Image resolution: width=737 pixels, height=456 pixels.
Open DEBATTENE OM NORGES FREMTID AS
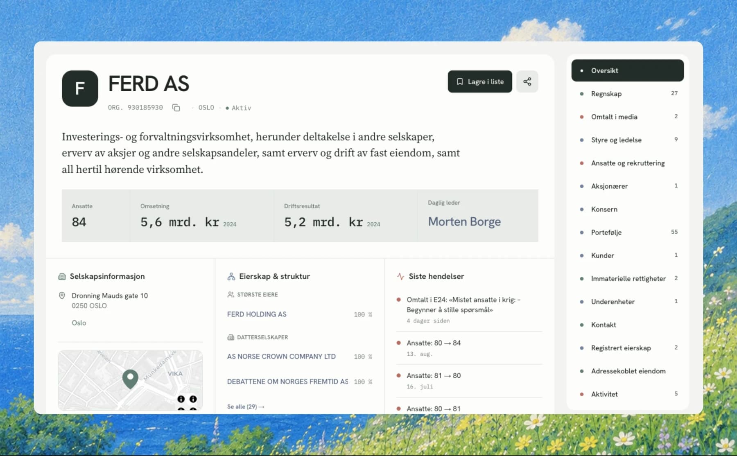point(287,382)
